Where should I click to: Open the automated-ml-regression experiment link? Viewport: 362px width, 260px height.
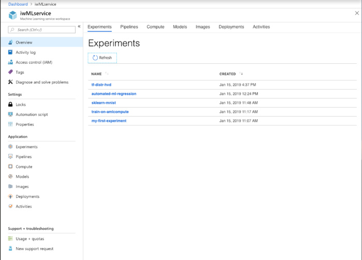[x=114, y=94]
